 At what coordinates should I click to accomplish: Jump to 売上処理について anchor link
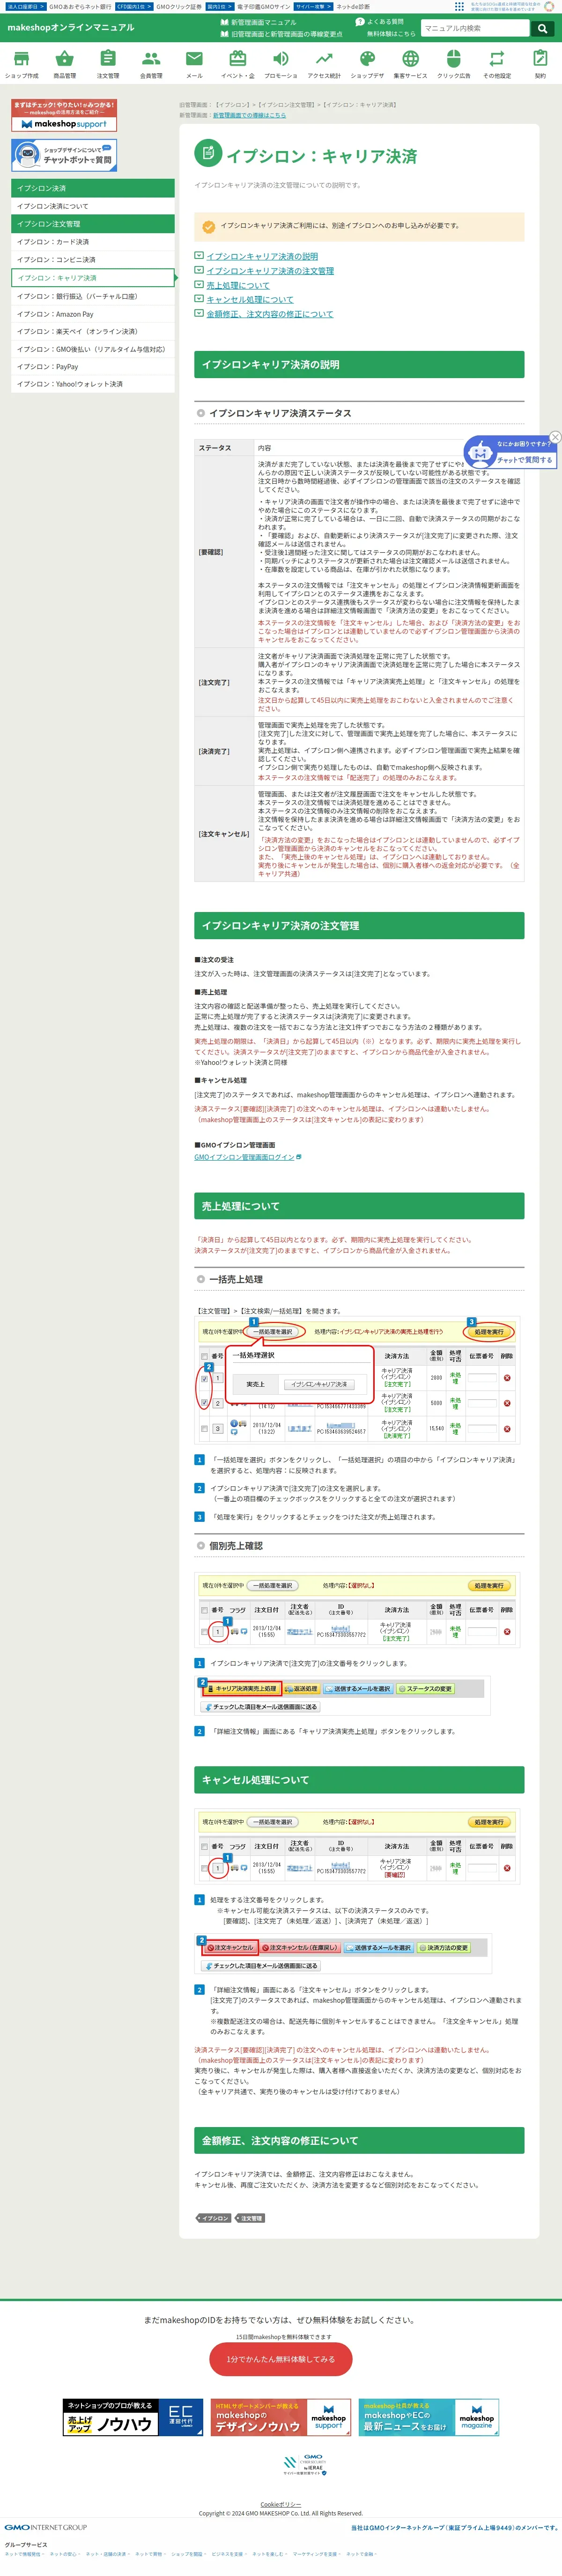pyautogui.click(x=237, y=285)
